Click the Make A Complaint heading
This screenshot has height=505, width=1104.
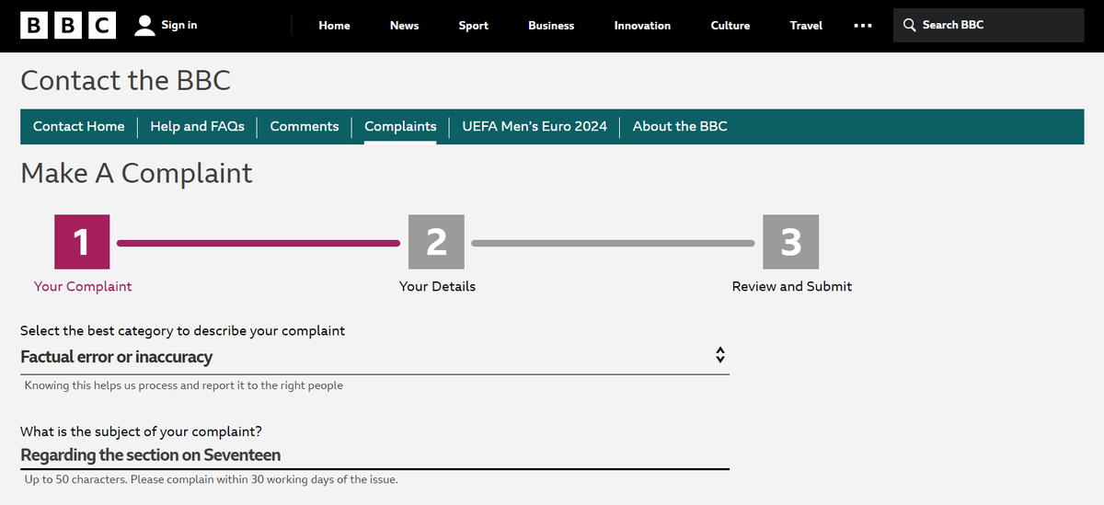point(136,173)
